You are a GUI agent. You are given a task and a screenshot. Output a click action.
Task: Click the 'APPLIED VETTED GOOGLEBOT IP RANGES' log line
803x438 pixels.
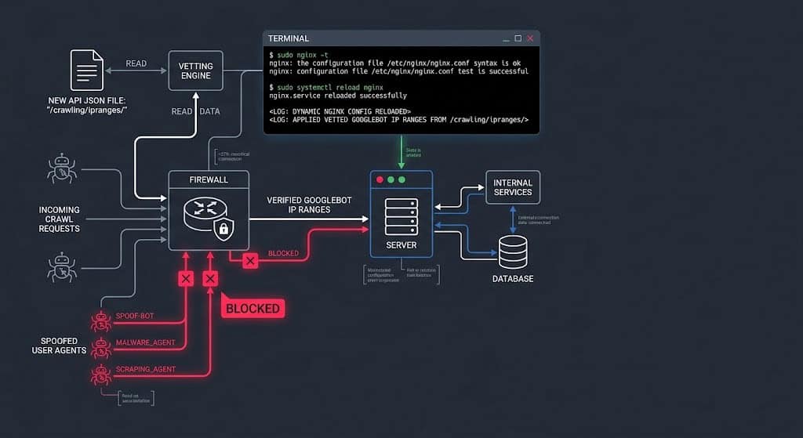399,120
